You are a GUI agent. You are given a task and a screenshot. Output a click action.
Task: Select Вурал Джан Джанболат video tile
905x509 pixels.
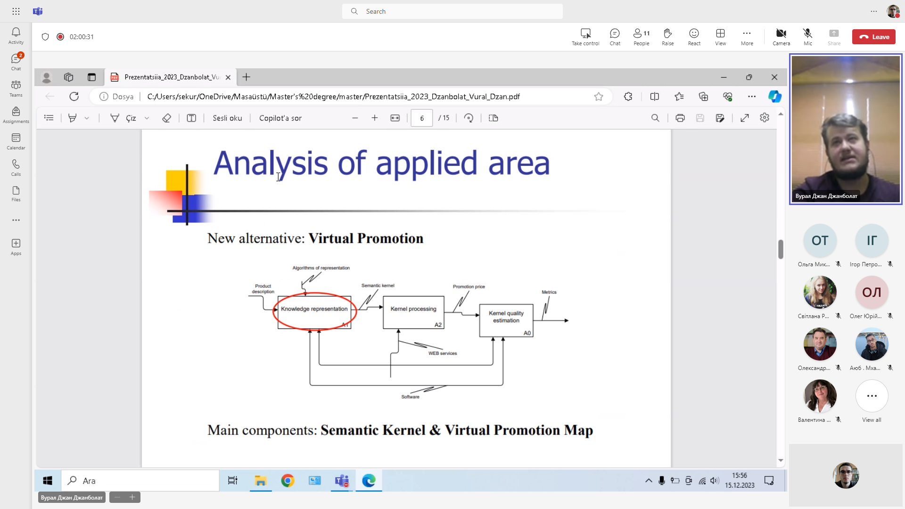click(x=846, y=129)
